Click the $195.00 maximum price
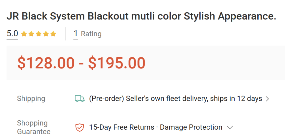 [117, 63]
